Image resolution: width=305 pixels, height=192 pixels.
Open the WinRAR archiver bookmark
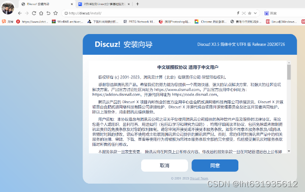68,22
